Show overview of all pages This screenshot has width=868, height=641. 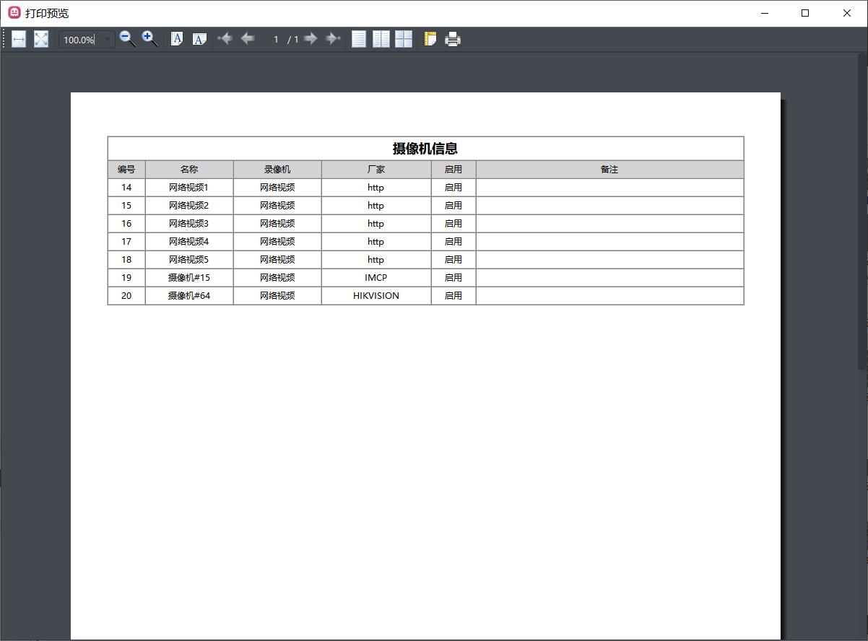tap(404, 39)
